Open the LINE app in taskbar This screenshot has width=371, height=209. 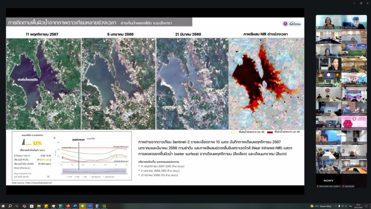point(82,206)
